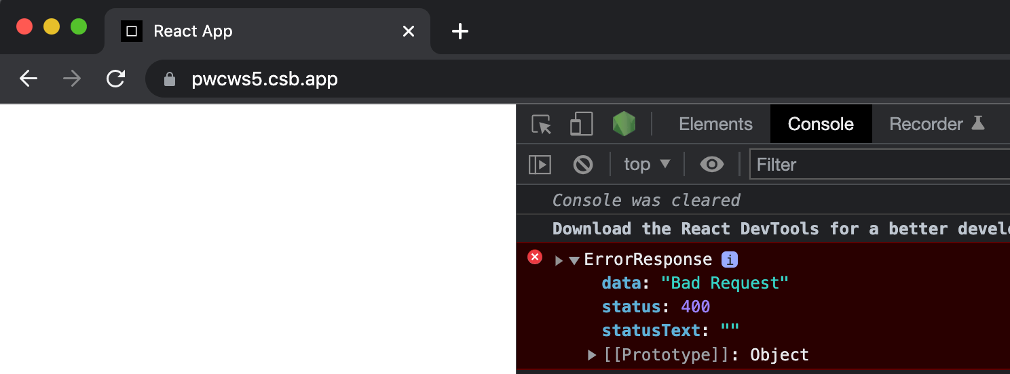The width and height of the screenshot is (1010, 374).
Task: Reload the page with refresh icon
Action: point(115,79)
